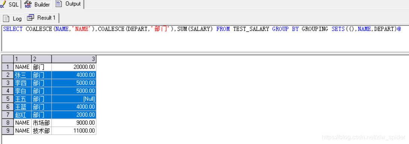Viewport: 409px width, 144px height.
Task: Select the Result 1 tab
Action: (x=41, y=18)
